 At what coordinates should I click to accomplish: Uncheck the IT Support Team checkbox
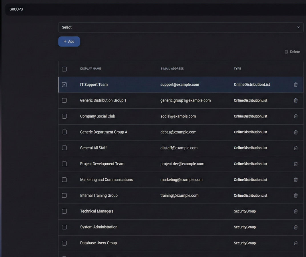coord(64,85)
